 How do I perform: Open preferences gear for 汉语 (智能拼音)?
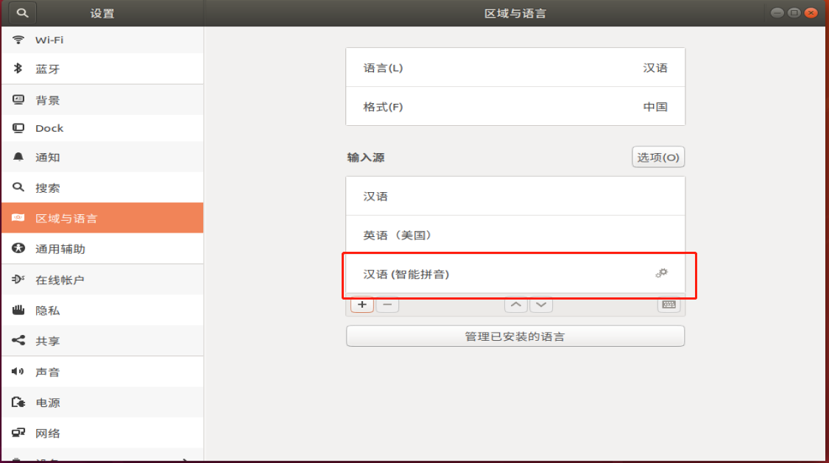(x=661, y=273)
